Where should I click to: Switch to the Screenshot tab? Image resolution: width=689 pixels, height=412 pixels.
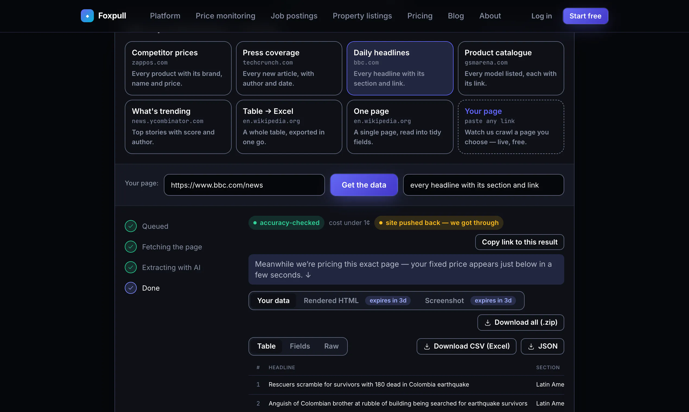[444, 301]
